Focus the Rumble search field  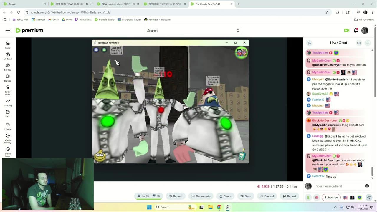(x=190, y=31)
